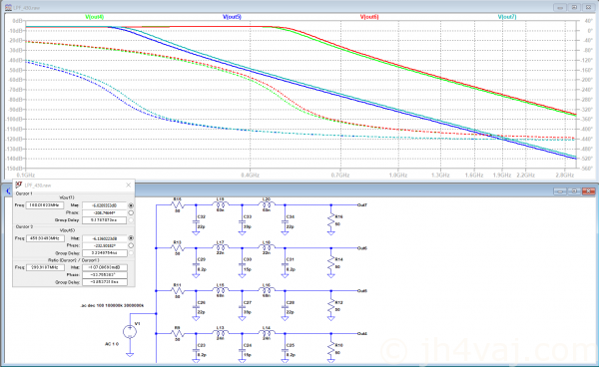Select load resistor R10 symbol

[x=331, y=349]
